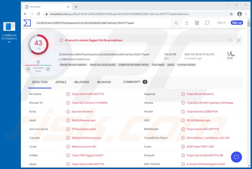Click TrojanSpy:Win32/CryptInject detection text

click(210, 103)
